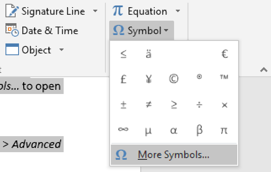This screenshot has width=271, height=172.
Task: Insert the not-equal-to symbol
Action: (x=148, y=105)
